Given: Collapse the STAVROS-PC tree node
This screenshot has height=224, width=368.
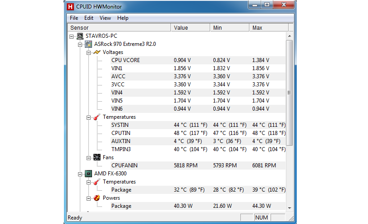Looking at the screenshot, I should coord(72,36).
